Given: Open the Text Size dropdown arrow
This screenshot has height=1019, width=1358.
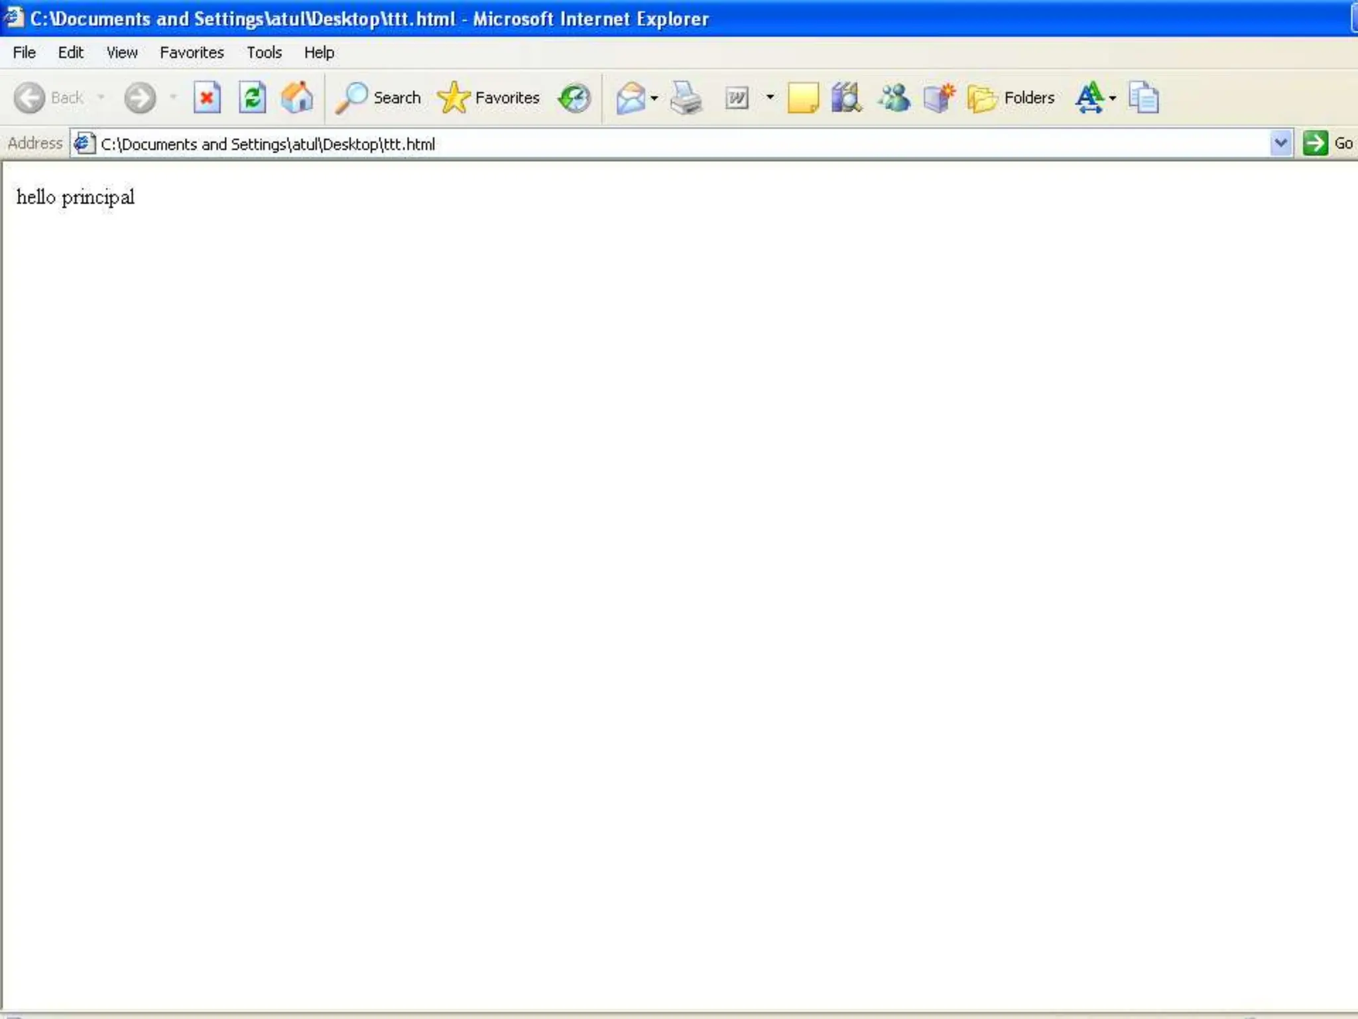Looking at the screenshot, I should pyautogui.click(x=1113, y=98).
